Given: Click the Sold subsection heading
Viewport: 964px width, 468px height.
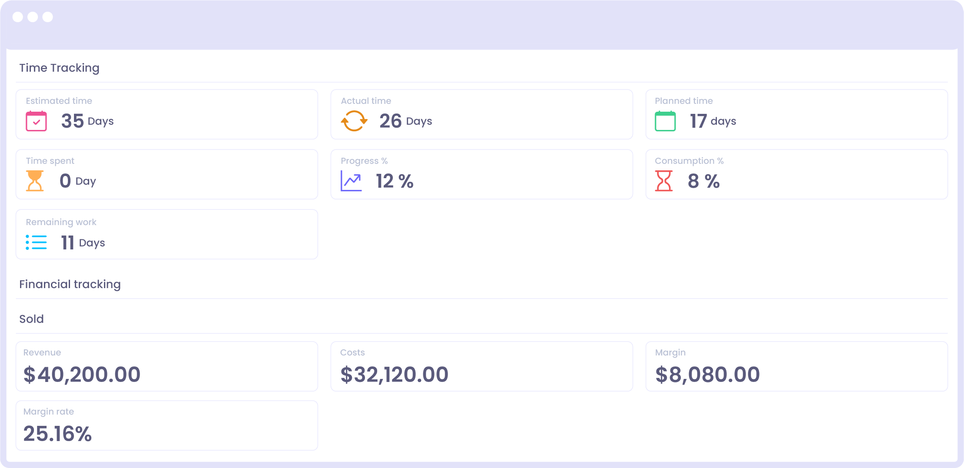Looking at the screenshot, I should tap(31, 319).
